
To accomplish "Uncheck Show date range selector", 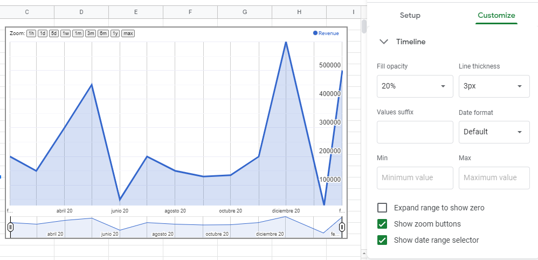I will [382, 240].
